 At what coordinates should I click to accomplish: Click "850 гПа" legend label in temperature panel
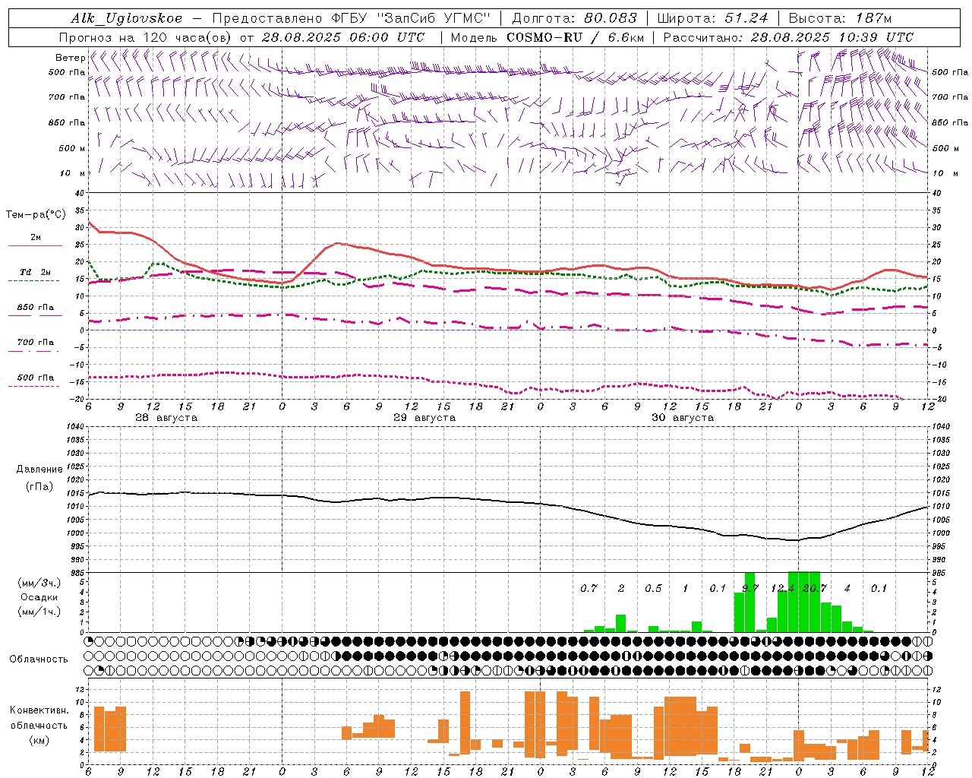click(x=36, y=308)
